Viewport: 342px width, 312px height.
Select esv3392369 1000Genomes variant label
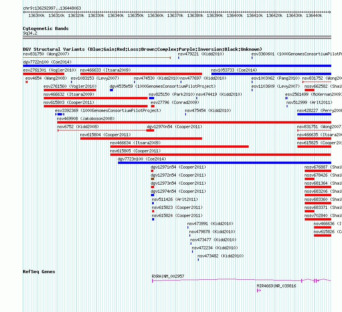(x=108, y=110)
